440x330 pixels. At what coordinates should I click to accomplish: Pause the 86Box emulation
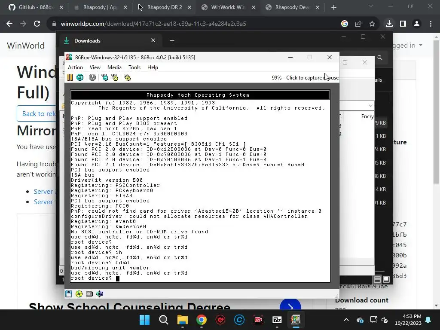(70, 77)
